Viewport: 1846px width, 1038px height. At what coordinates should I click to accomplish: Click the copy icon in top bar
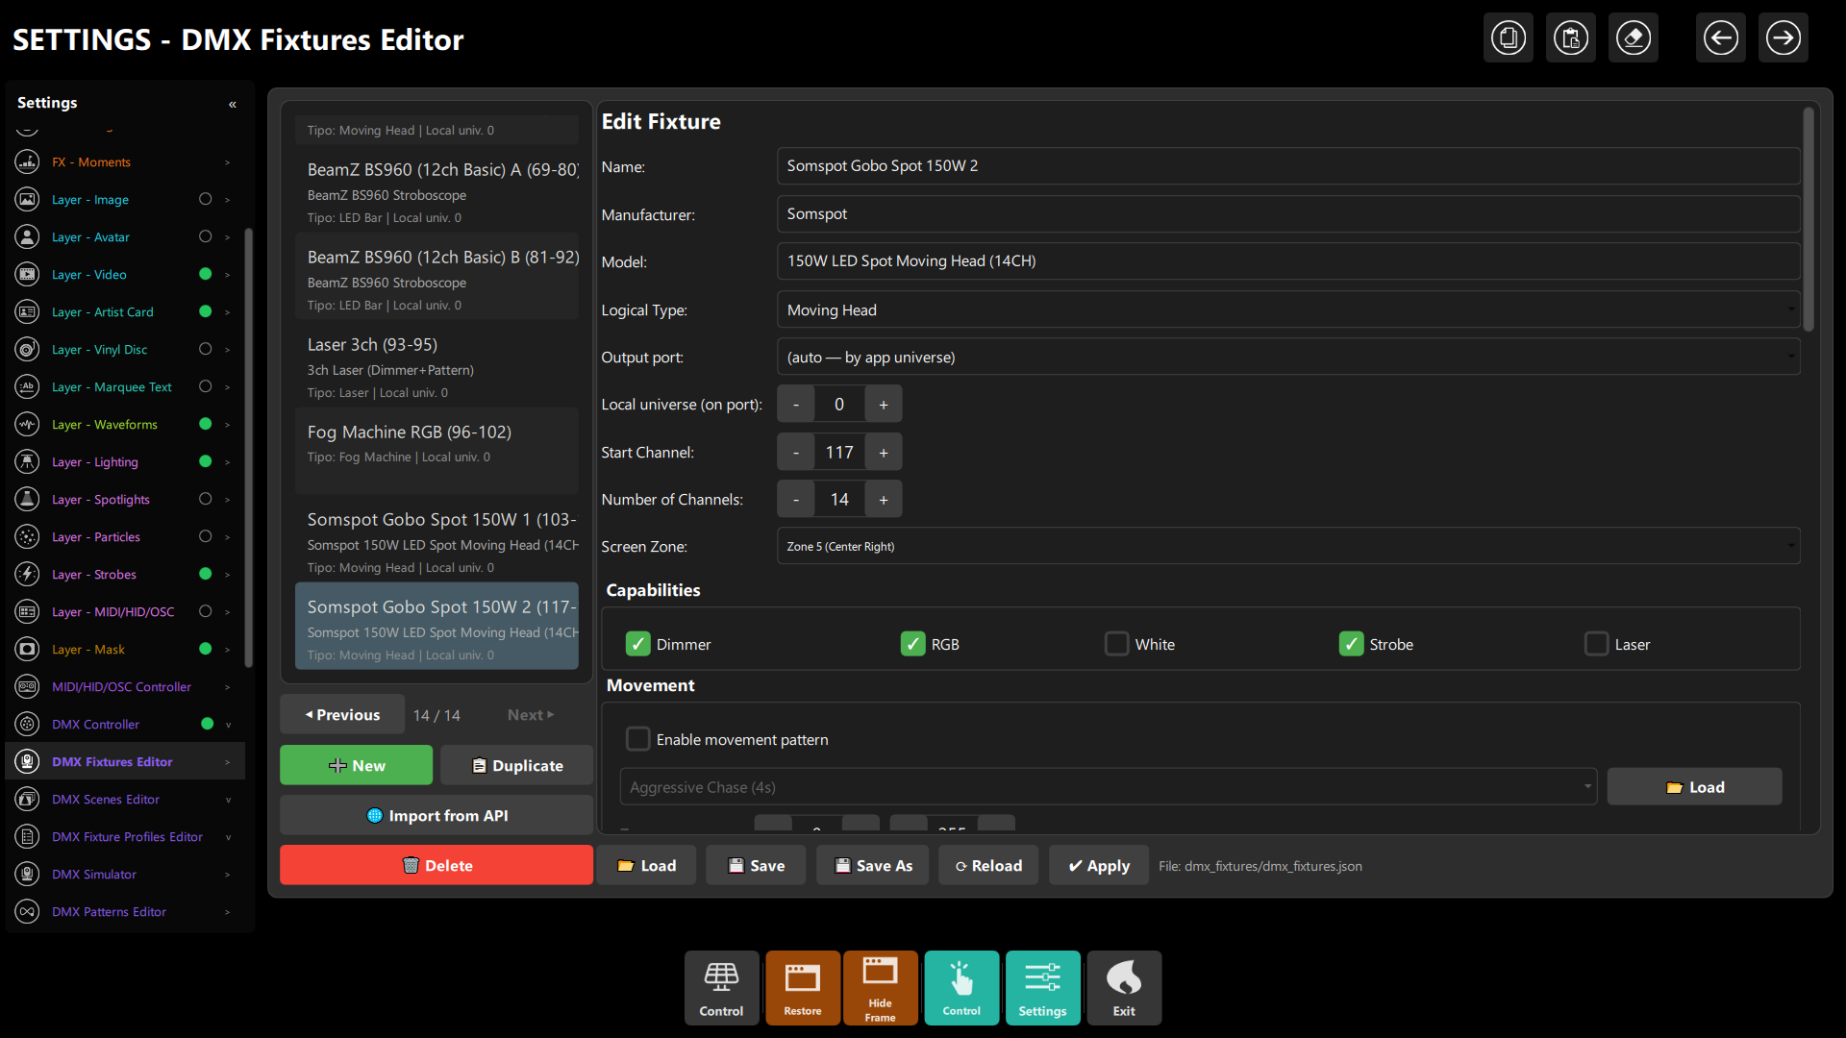tap(1509, 38)
